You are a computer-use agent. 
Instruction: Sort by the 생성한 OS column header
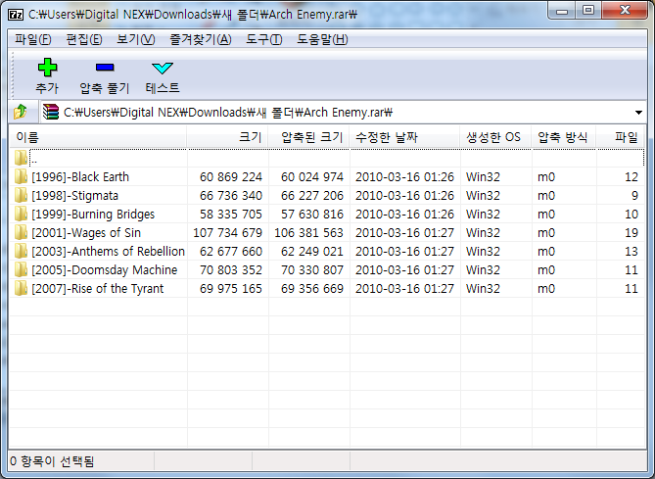coord(495,137)
